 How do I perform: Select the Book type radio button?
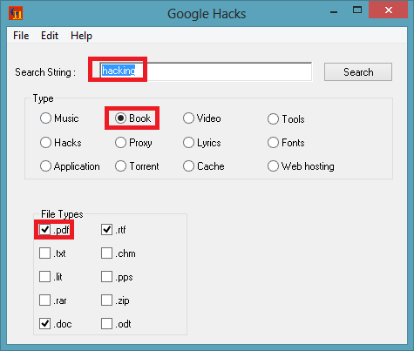(x=120, y=118)
